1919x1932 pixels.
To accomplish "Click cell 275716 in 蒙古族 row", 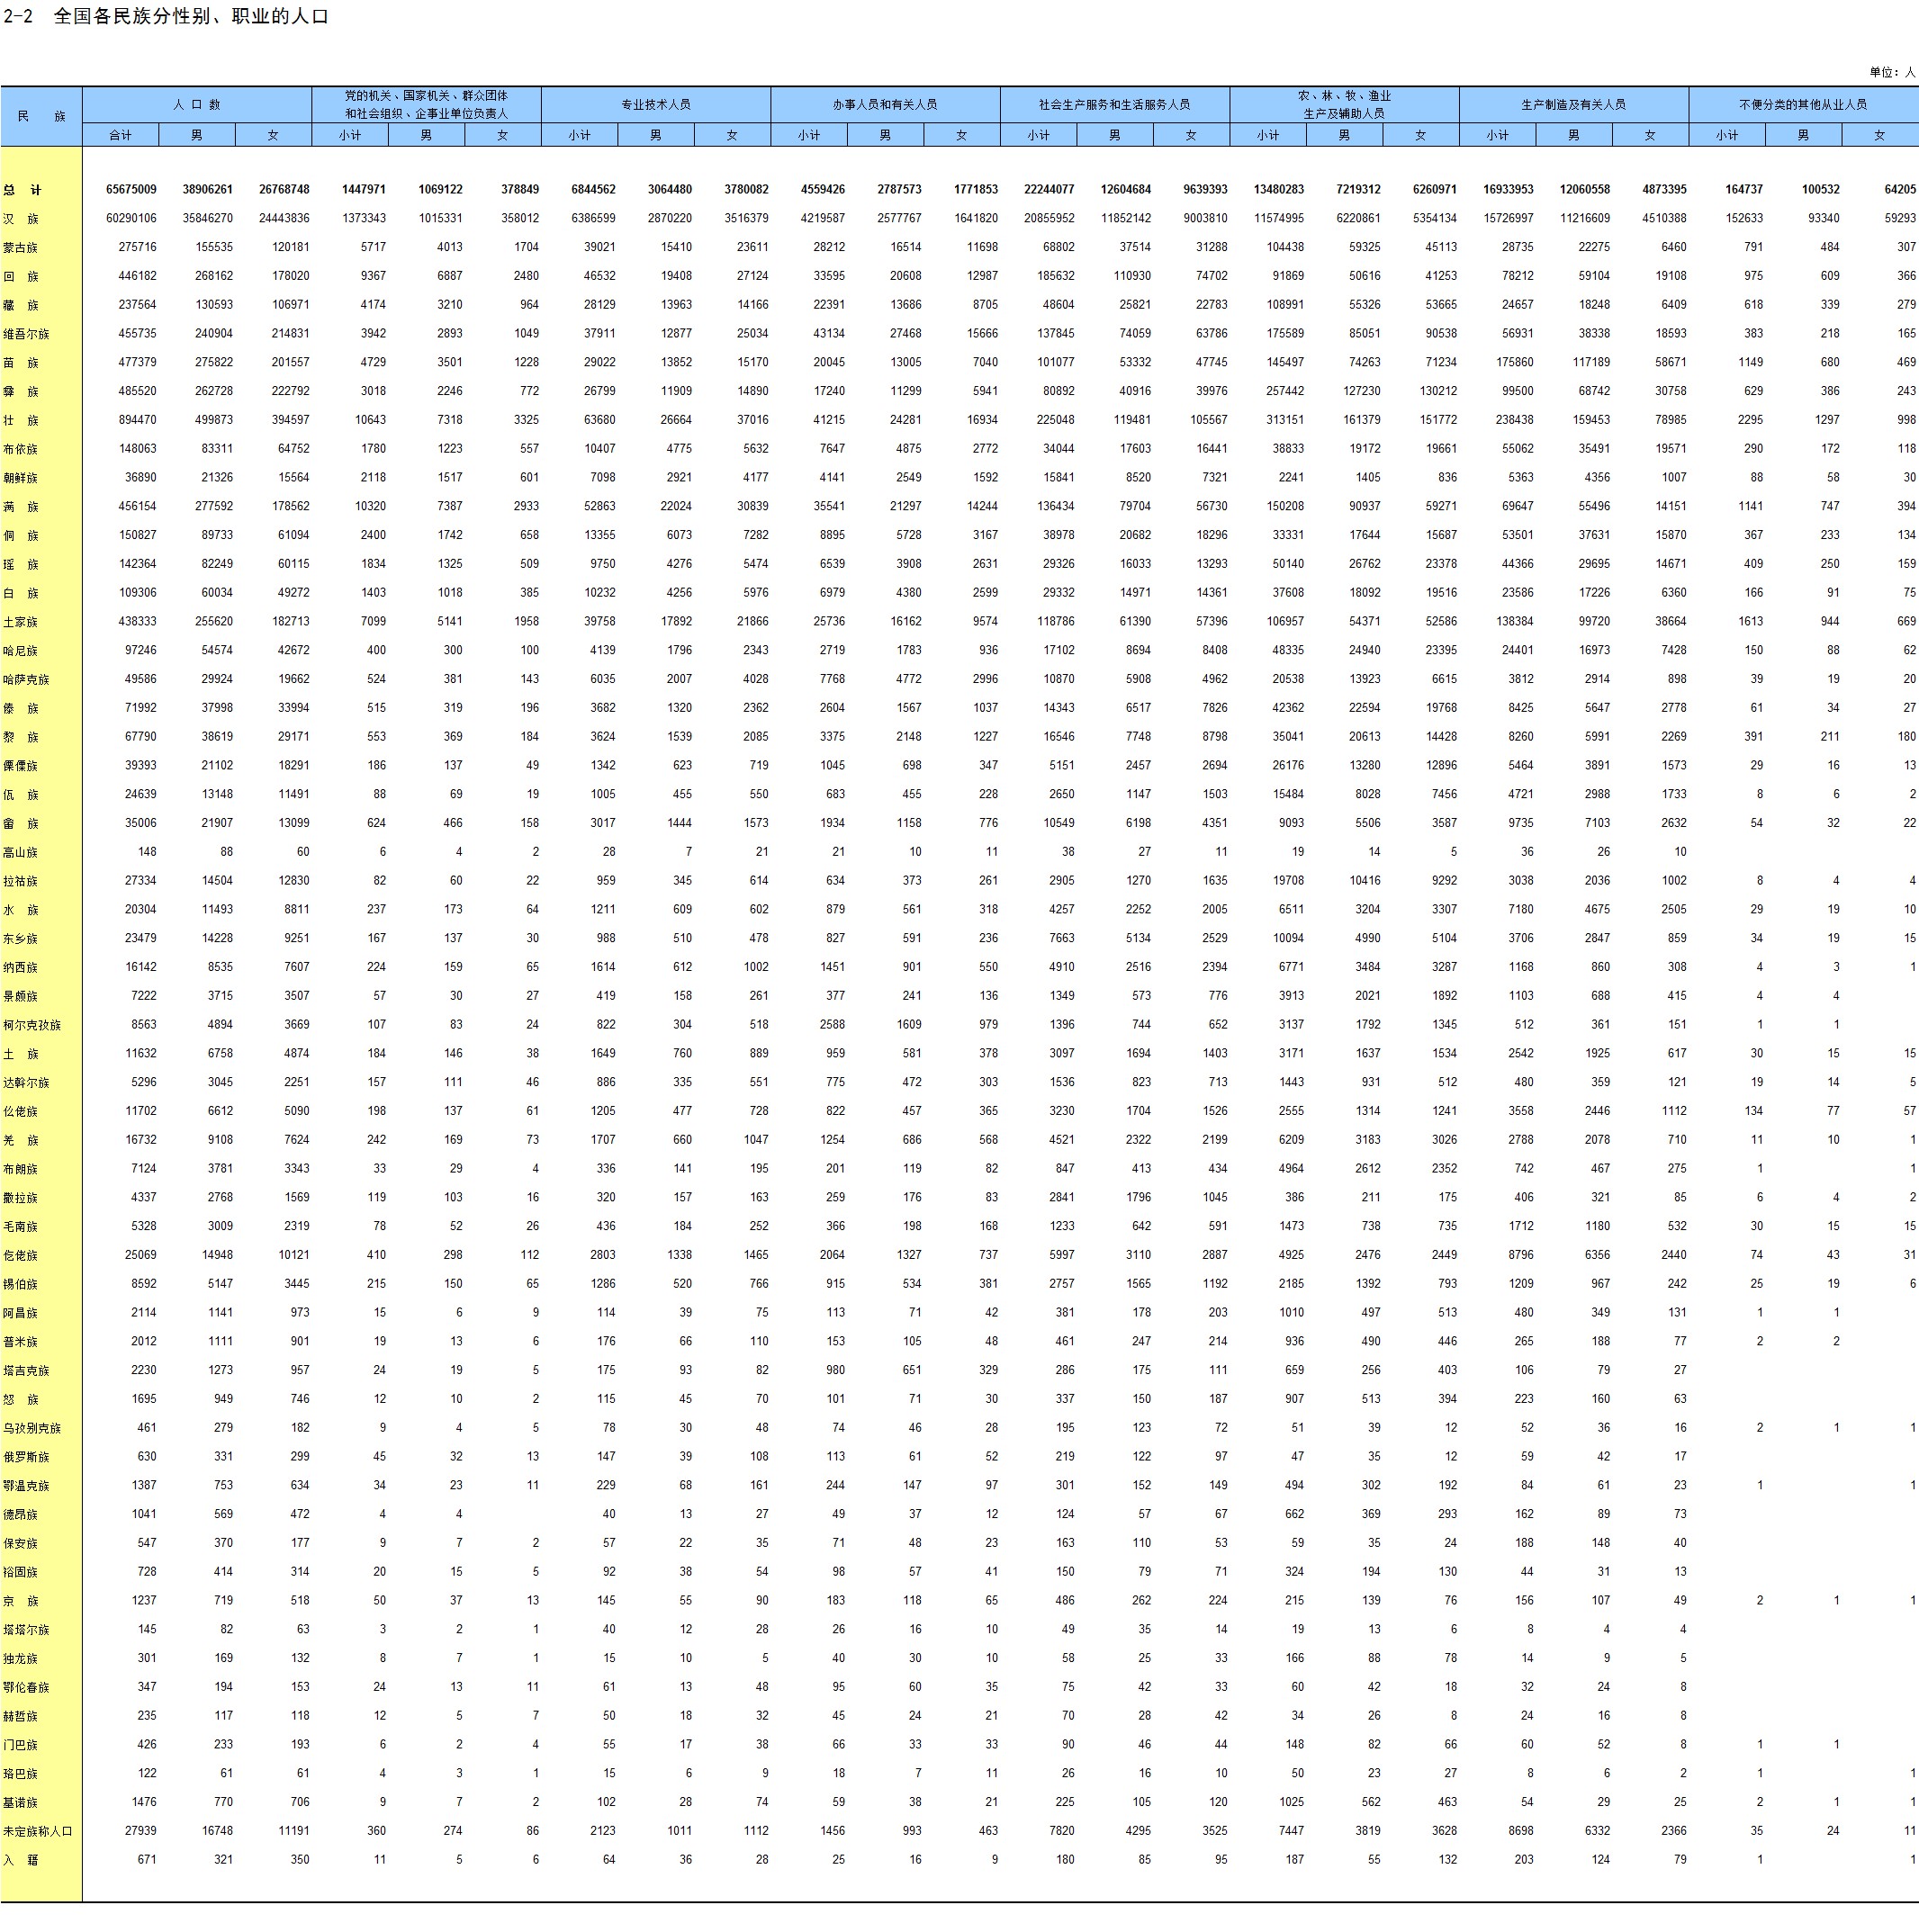I will click(137, 247).
